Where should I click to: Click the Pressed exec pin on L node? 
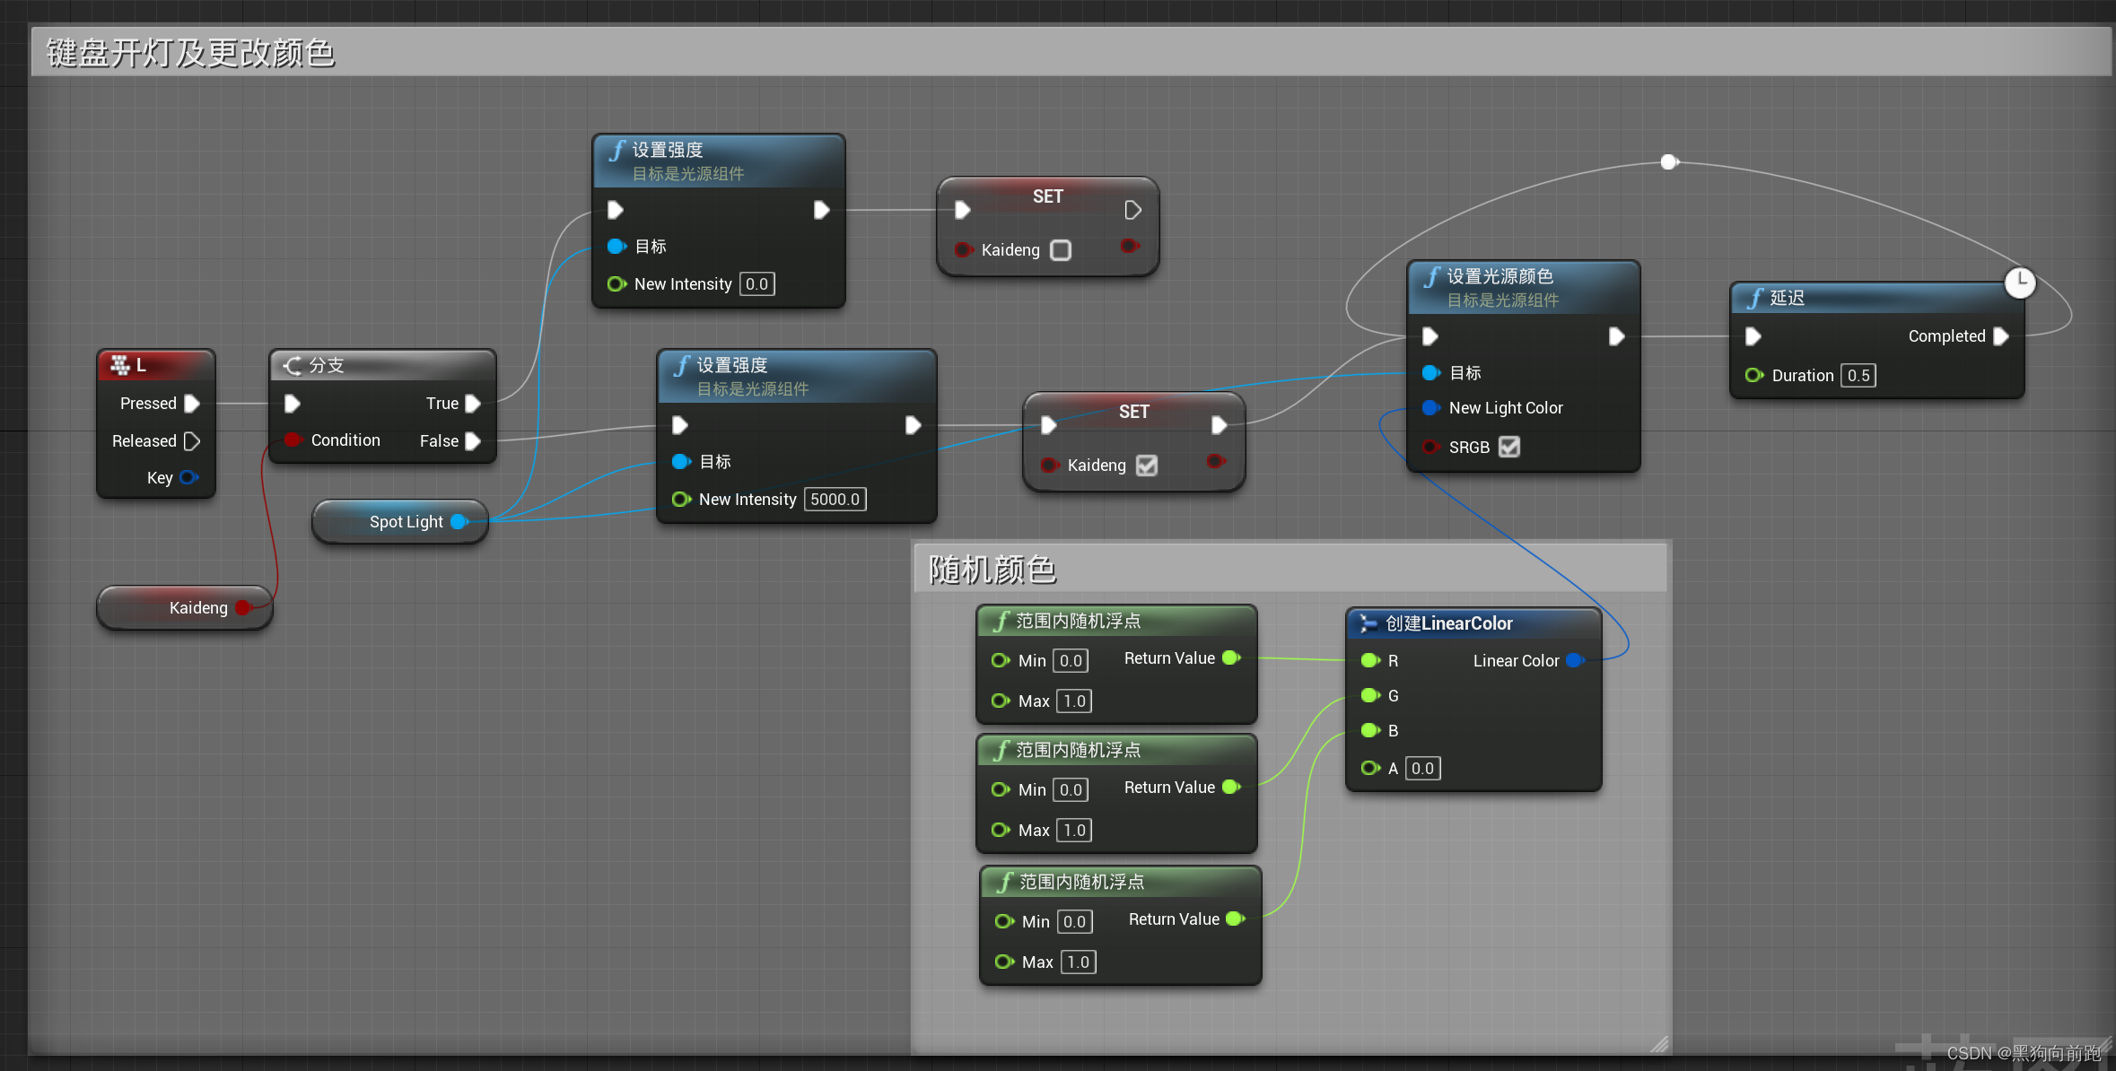191,404
